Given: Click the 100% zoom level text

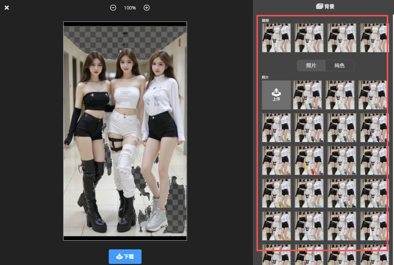Looking at the screenshot, I should tap(130, 8).
